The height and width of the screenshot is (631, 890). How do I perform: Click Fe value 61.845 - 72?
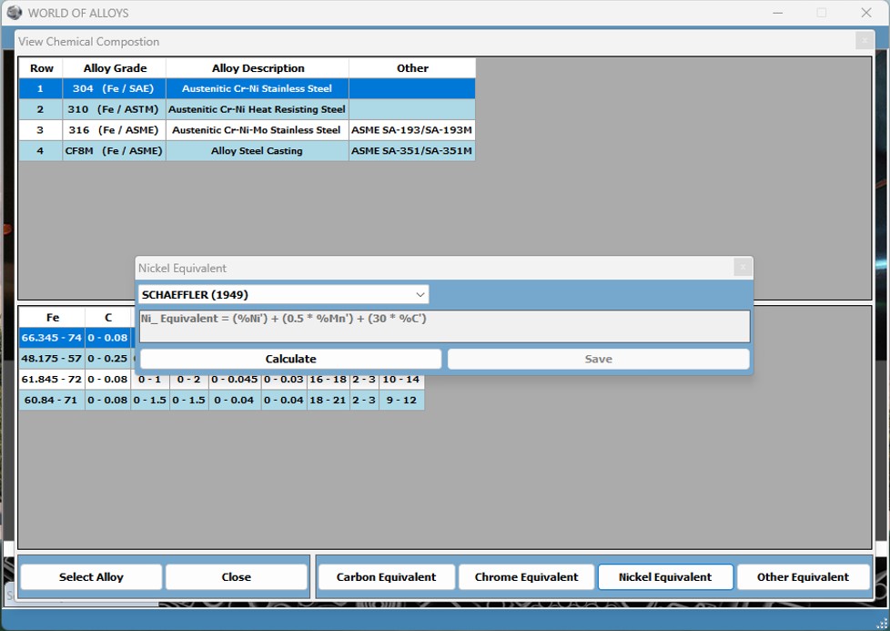(x=52, y=379)
